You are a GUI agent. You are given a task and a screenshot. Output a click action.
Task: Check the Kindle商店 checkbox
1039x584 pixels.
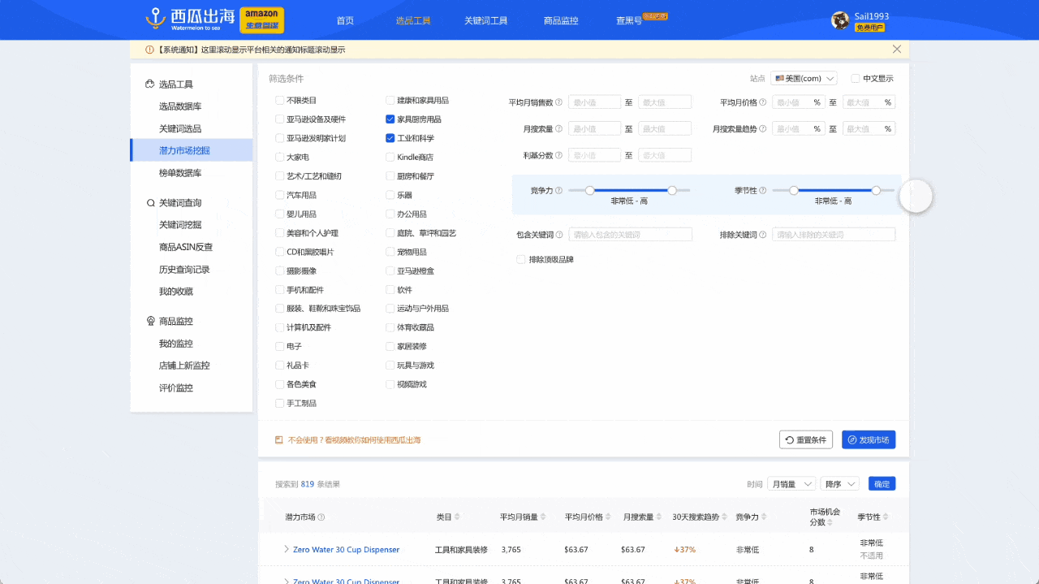click(390, 158)
